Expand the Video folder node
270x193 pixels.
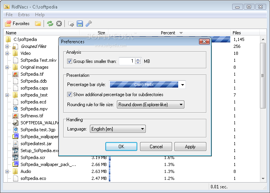point(7,53)
